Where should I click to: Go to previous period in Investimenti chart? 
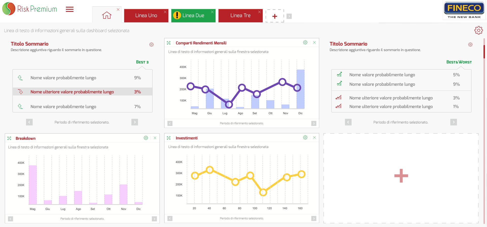click(170, 218)
